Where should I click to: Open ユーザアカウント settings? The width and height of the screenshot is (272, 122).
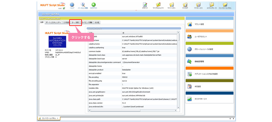pyautogui.click(x=209, y=37)
